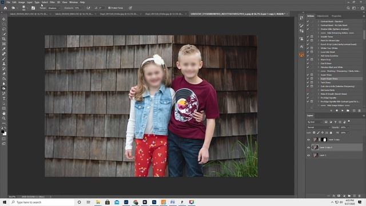366x206 pixels.
Task: Click the Windows search box in taskbar
Action: [42, 202]
